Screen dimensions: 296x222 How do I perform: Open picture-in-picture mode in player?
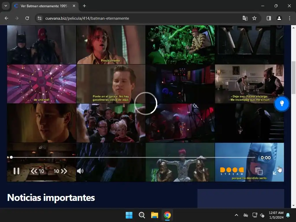(259, 171)
